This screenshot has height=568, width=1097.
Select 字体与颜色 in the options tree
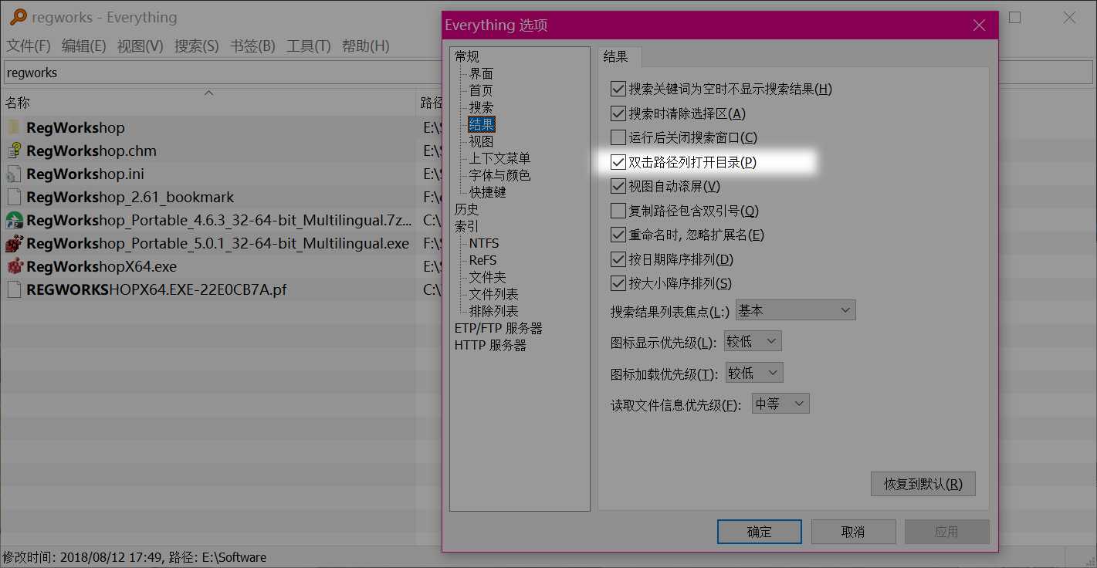coord(499,175)
